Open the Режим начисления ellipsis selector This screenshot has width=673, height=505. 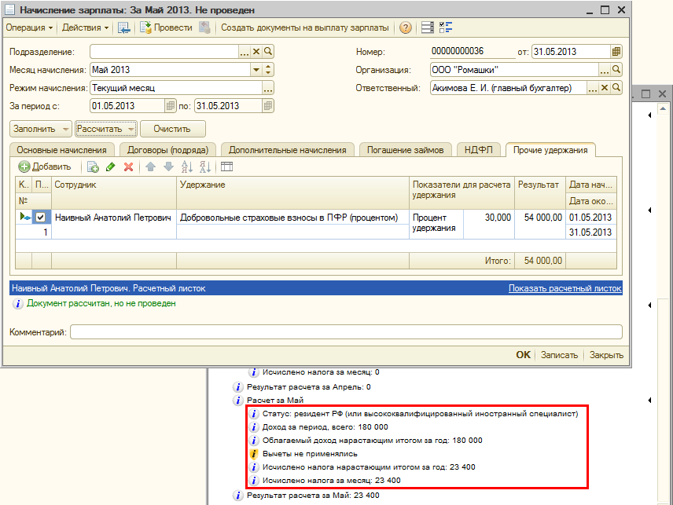(268, 88)
